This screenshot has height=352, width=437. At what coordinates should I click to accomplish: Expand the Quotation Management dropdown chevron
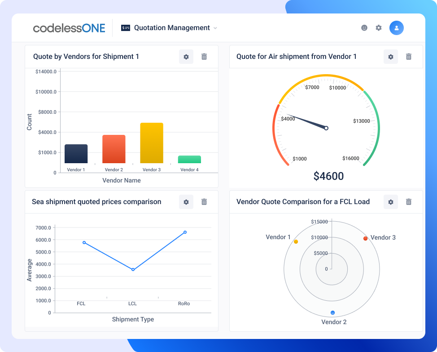(x=215, y=28)
